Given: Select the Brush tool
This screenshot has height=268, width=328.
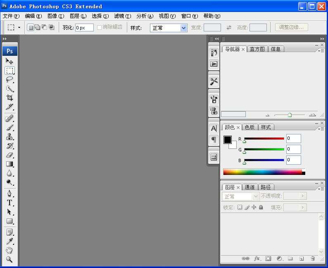Looking at the screenshot, I should [x=10, y=127].
